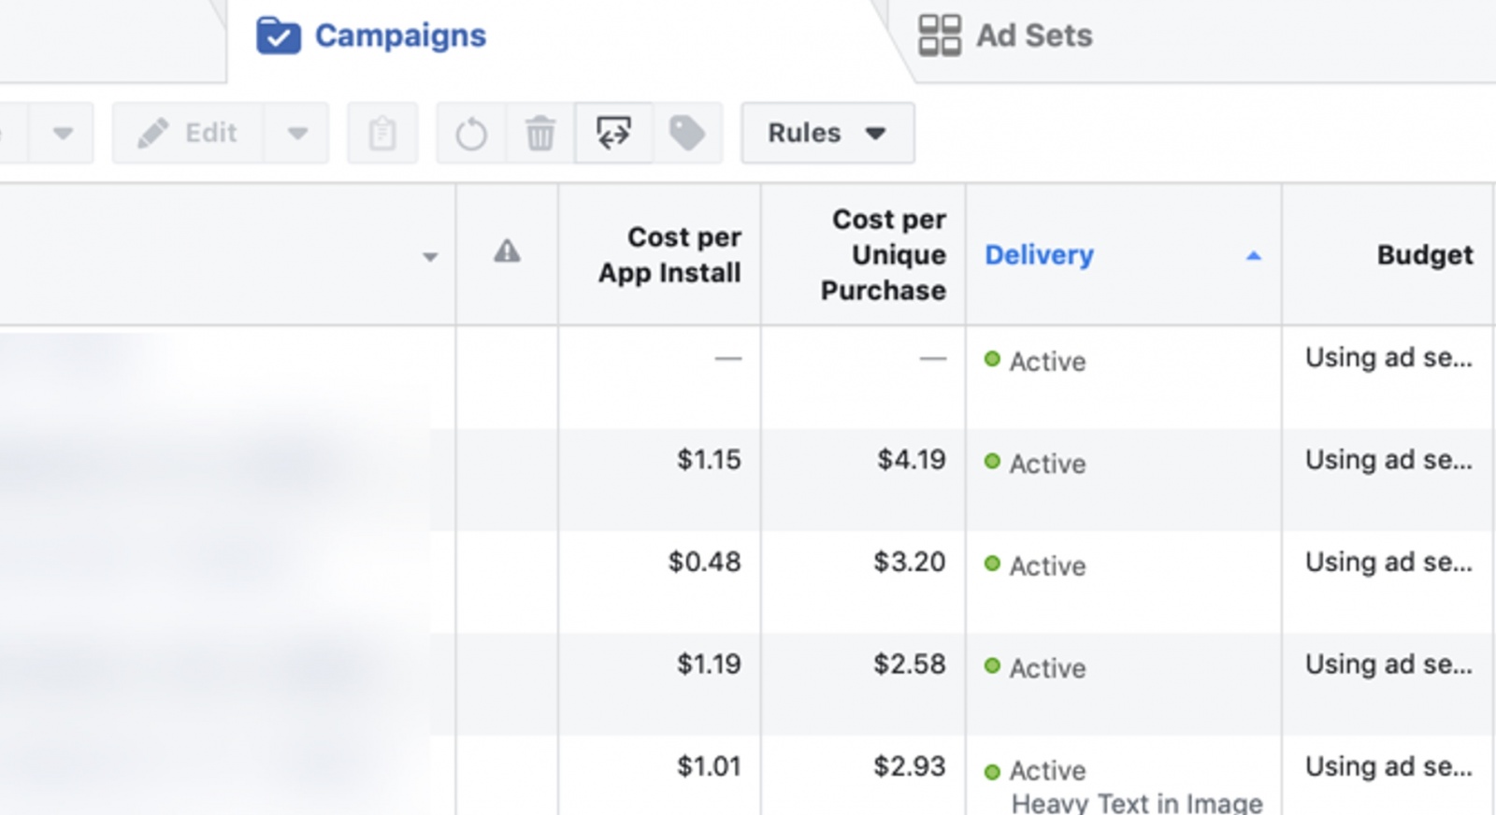Click the circular revert arrow icon
The width and height of the screenshot is (1496, 815).
pos(471,134)
